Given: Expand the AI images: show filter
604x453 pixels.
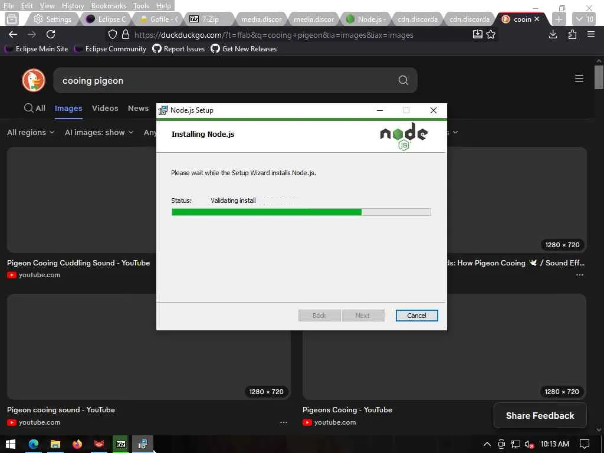Looking at the screenshot, I should coord(99,133).
